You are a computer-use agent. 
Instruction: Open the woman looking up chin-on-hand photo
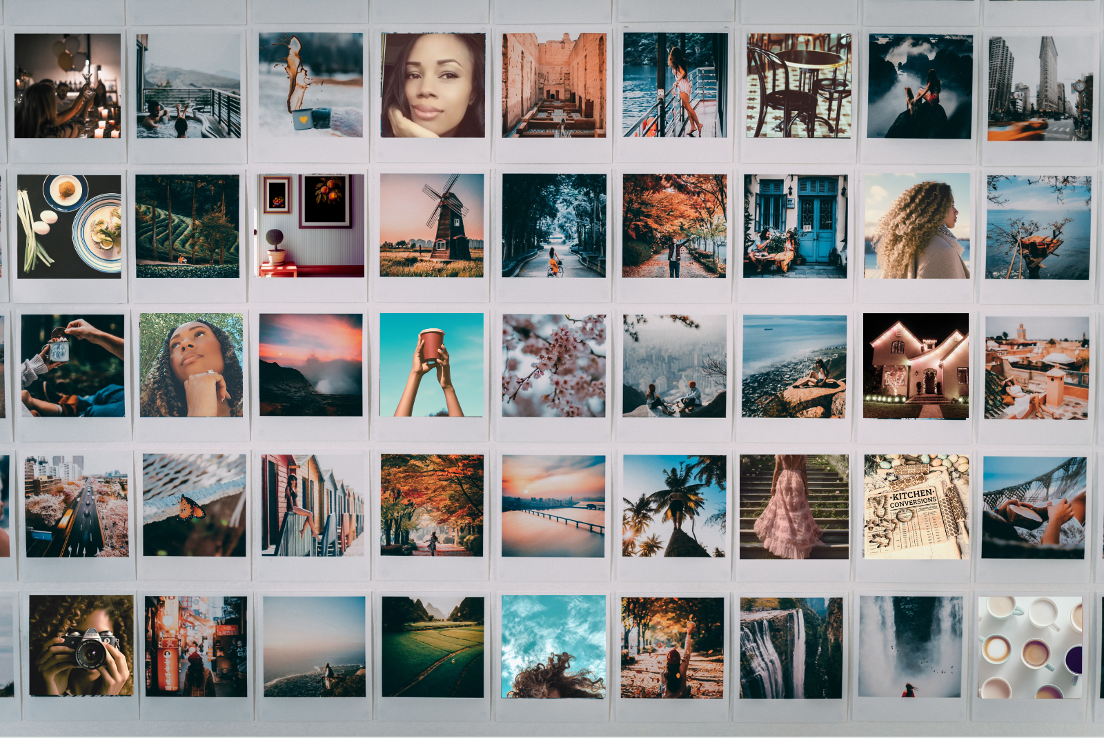coord(191,366)
